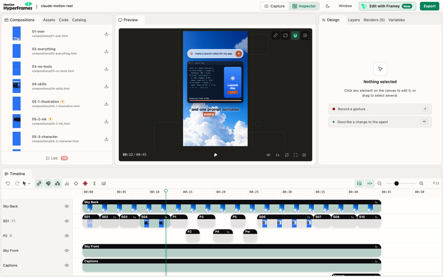Open the Renders (5) tab

click(374, 20)
